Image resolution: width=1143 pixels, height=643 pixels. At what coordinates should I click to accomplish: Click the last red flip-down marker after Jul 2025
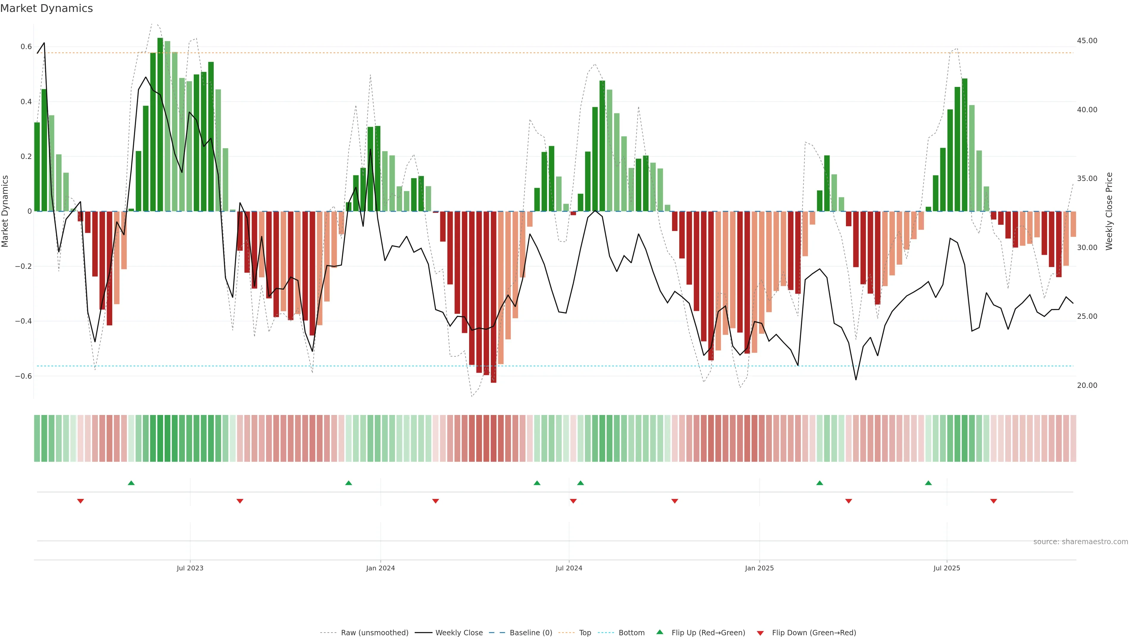pos(994,501)
